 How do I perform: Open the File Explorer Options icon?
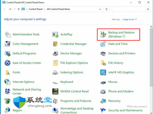tap(56, 63)
